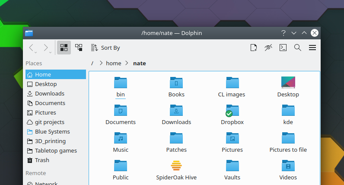Select the kde folder icon

coord(288,110)
